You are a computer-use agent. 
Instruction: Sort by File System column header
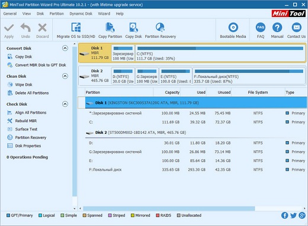tap(258, 92)
